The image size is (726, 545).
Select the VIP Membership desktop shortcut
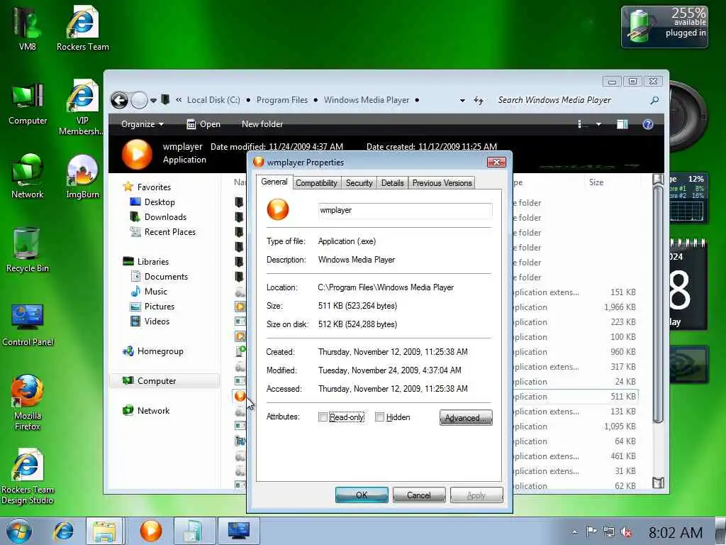tap(82, 106)
